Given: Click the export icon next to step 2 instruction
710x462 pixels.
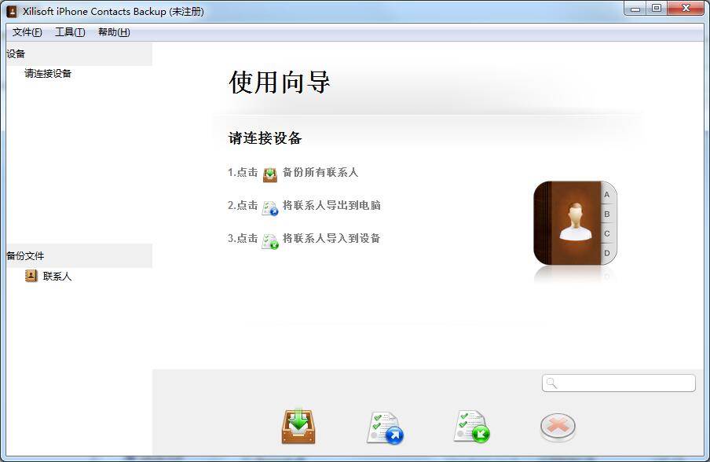Looking at the screenshot, I should [x=271, y=205].
